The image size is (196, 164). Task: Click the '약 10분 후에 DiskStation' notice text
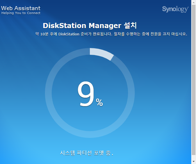(x=111, y=34)
